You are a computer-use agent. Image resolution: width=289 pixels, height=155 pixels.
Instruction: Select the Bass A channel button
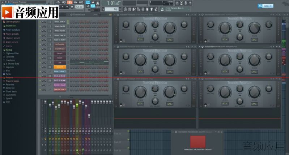[60, 53]
